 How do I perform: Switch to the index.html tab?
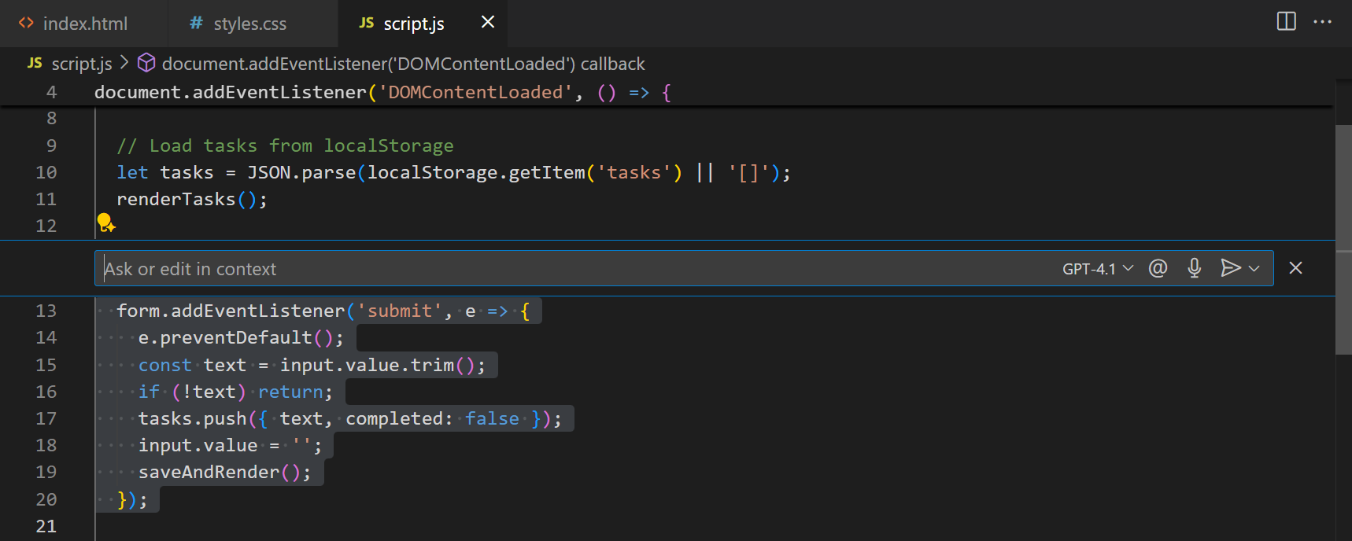tap(84, 24)
